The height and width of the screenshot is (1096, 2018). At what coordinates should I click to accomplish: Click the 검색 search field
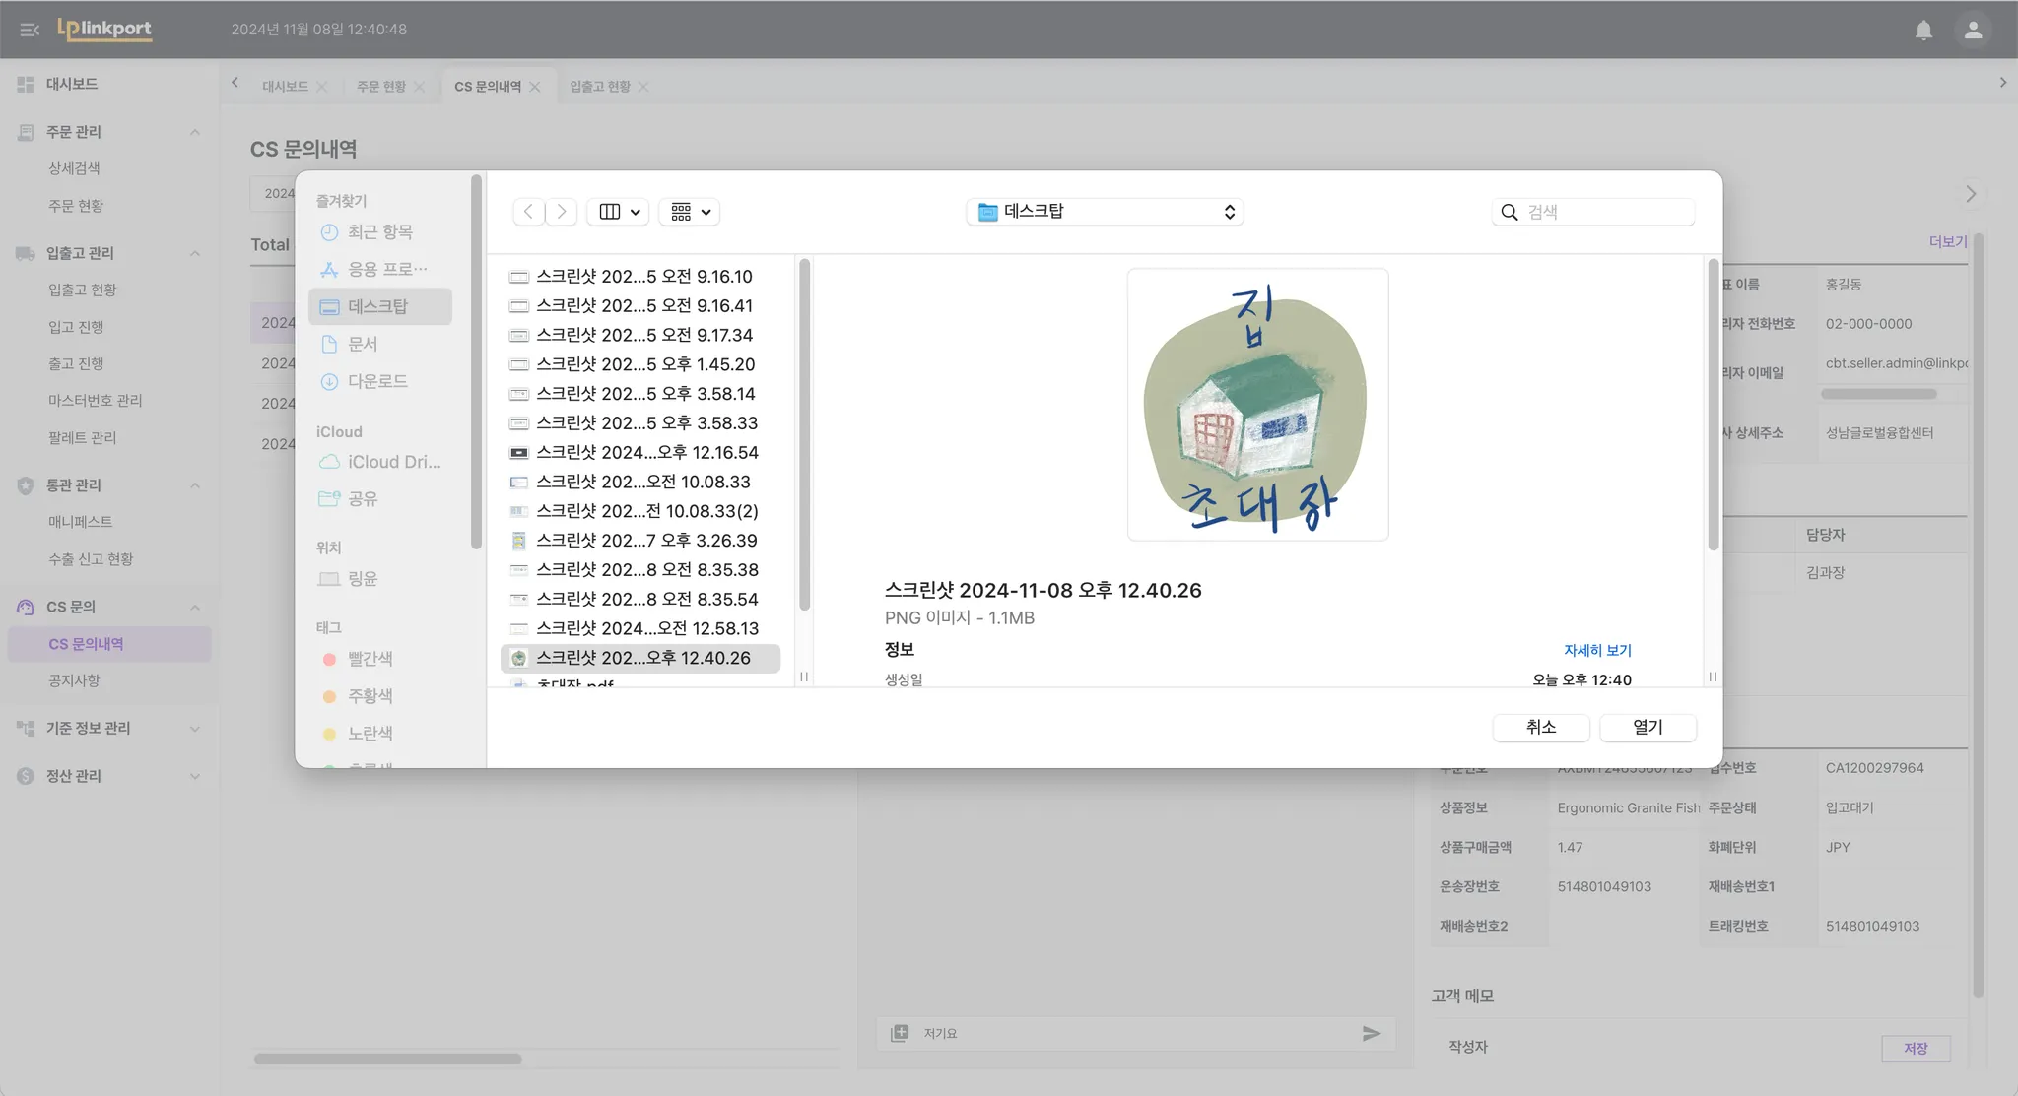point(1604,212)
